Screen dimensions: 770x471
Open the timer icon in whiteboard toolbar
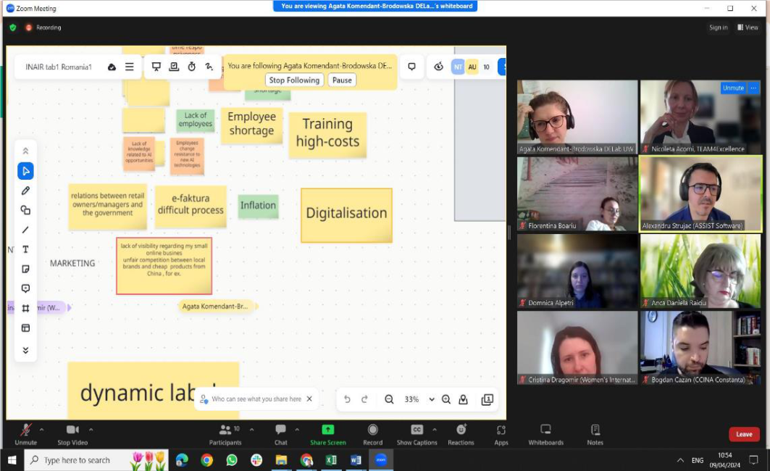191,67
